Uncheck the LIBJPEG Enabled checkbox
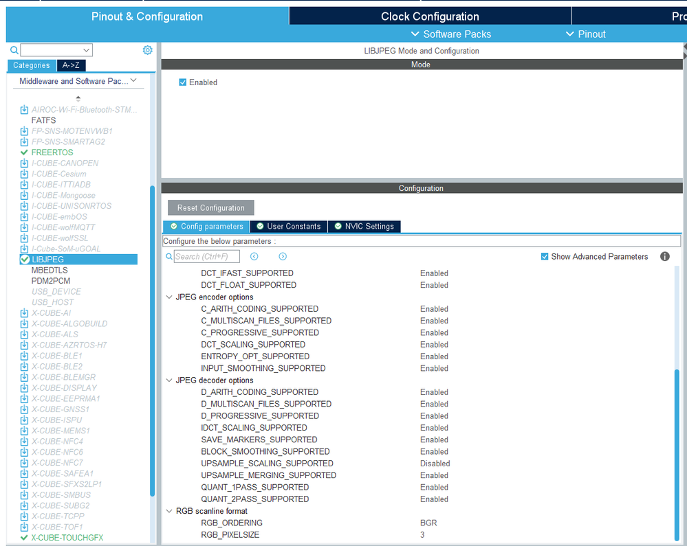Screen dimensions: 687x546 point(183,82)
